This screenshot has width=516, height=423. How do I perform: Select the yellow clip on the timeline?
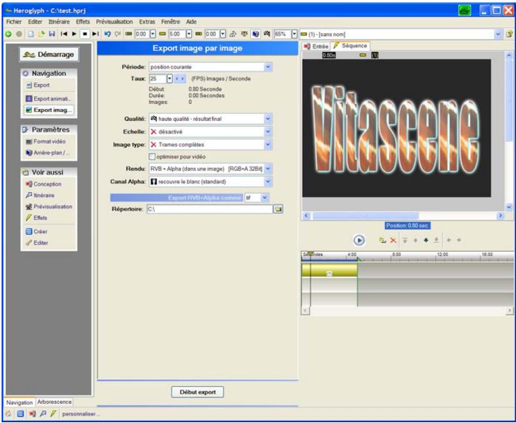click(x=330, y=270)
